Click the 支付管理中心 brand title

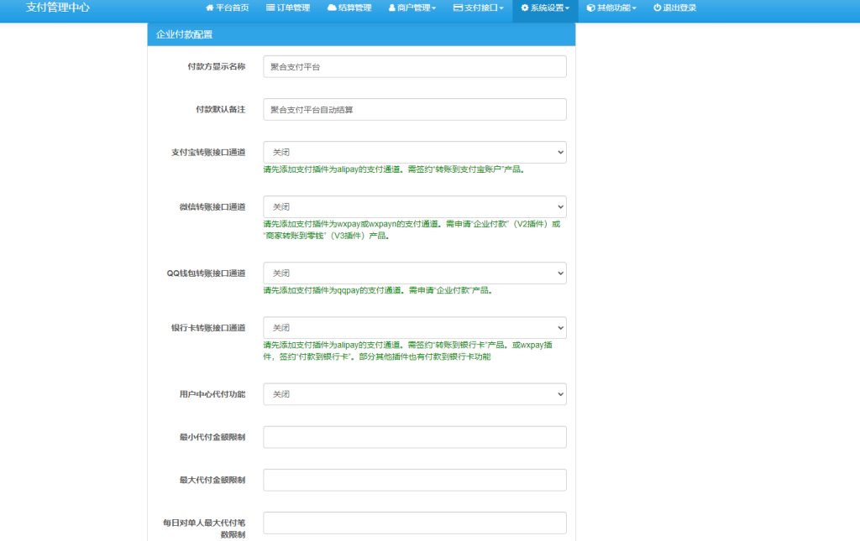click(58, 8)
